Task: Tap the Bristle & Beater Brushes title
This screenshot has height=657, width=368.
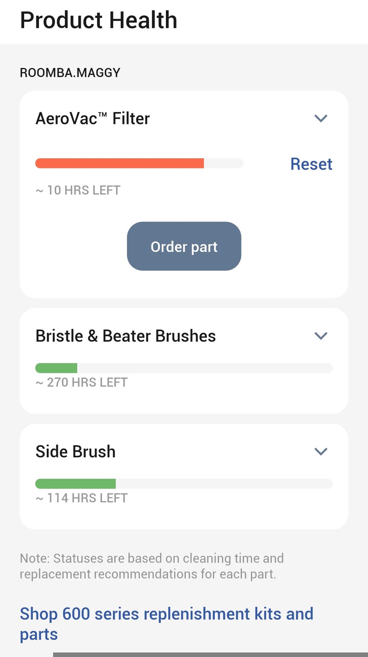Action: click(x=126, y=336)
